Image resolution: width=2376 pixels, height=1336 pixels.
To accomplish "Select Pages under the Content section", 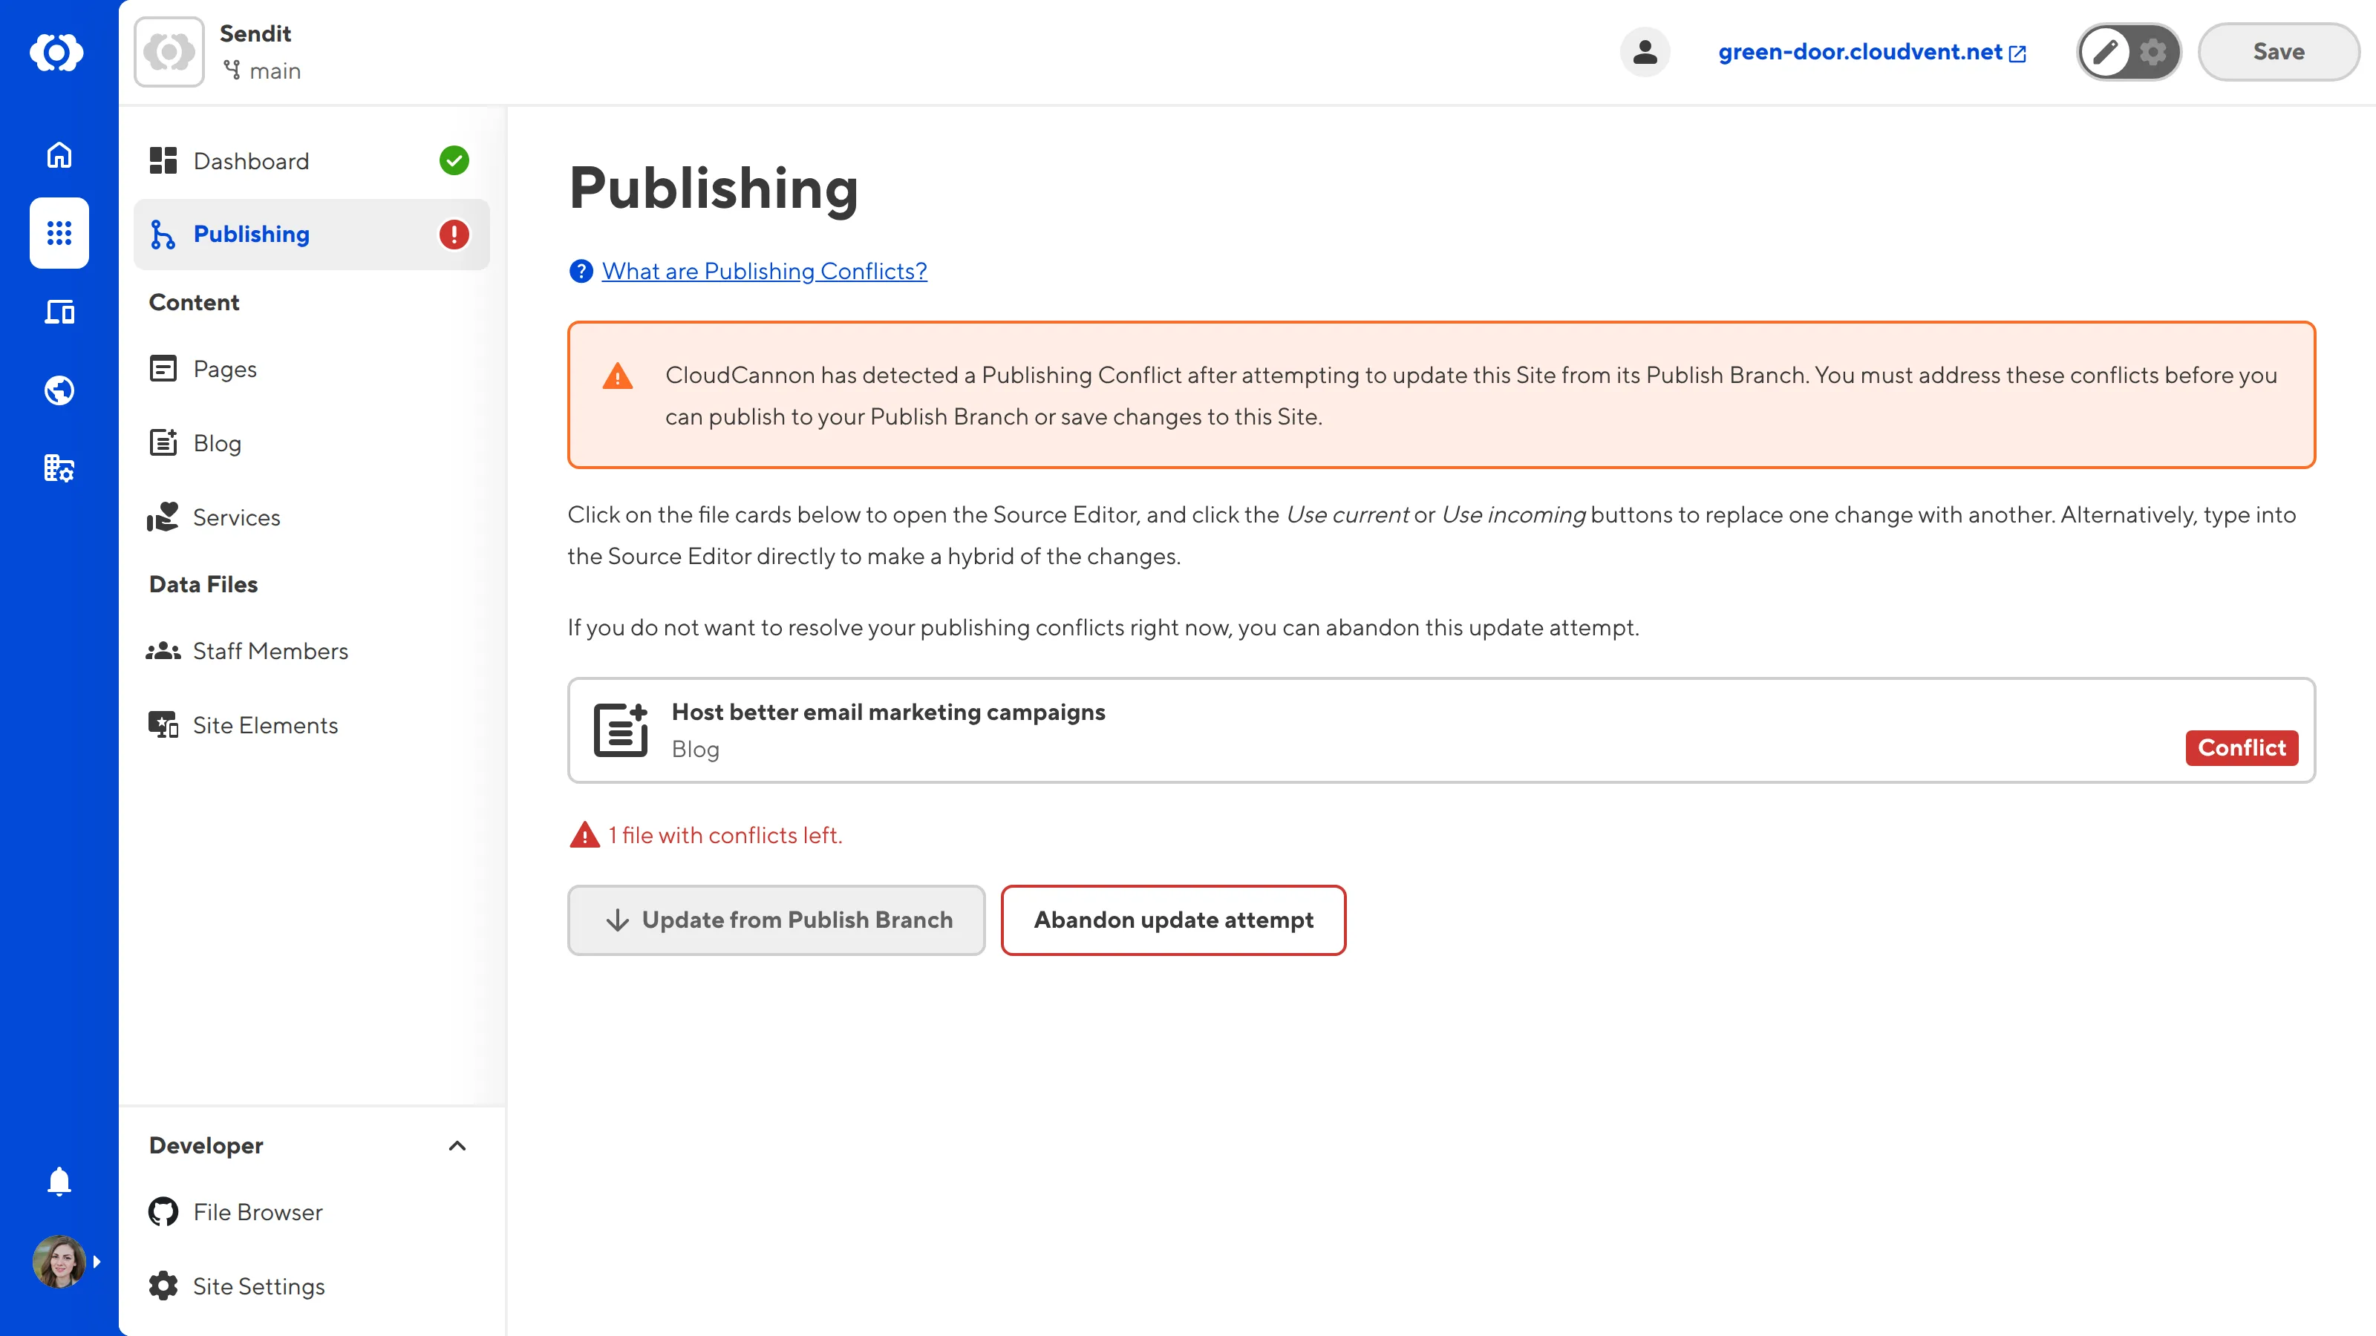I will click(x=224, y=368).
